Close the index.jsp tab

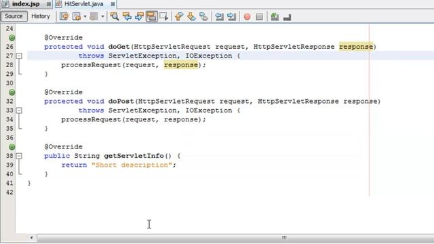tap(49, 4)
